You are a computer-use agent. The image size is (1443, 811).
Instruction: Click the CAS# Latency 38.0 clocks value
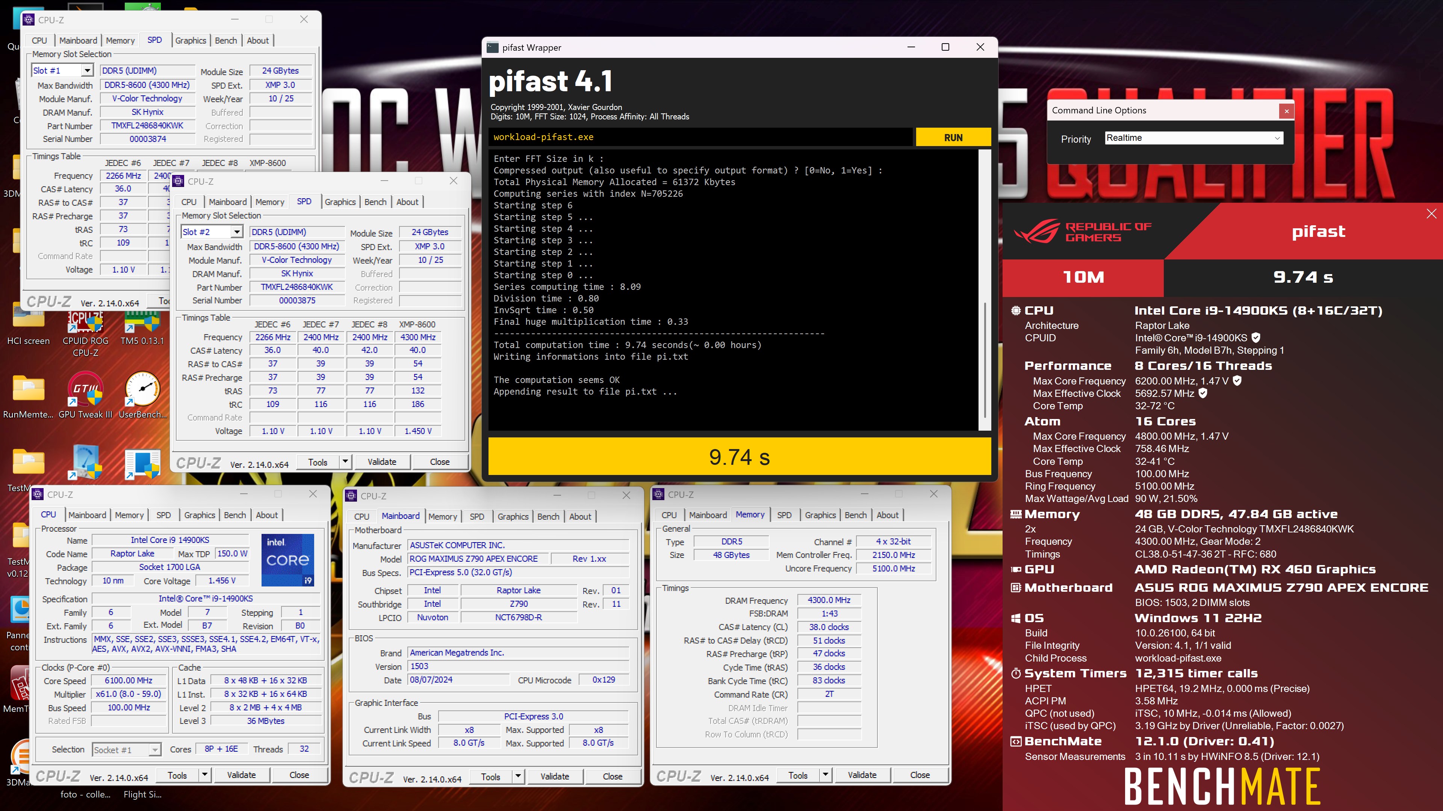[x=829, y=627]
